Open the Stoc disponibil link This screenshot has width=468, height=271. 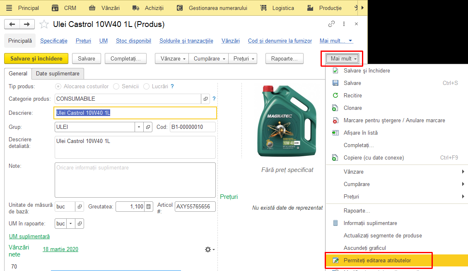pyautogui.click(x=133, y=41)
